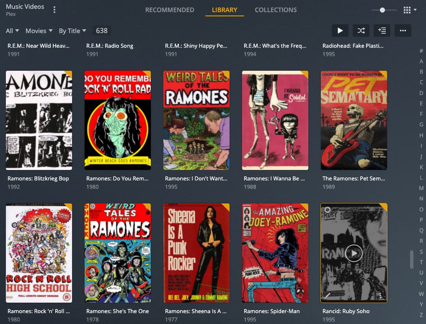Jump to letter W in alphabet index
426x324 pixels.
(x=421, y=294)
